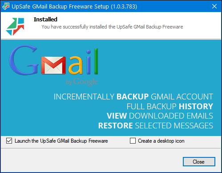Close the setup window with the X
Image resolution: width=222 pixels, height=173 pixels.
point(214,6)
